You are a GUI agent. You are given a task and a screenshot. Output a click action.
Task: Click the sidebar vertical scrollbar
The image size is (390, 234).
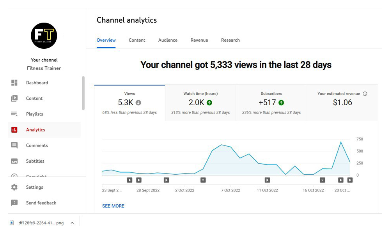pos(83,94)
